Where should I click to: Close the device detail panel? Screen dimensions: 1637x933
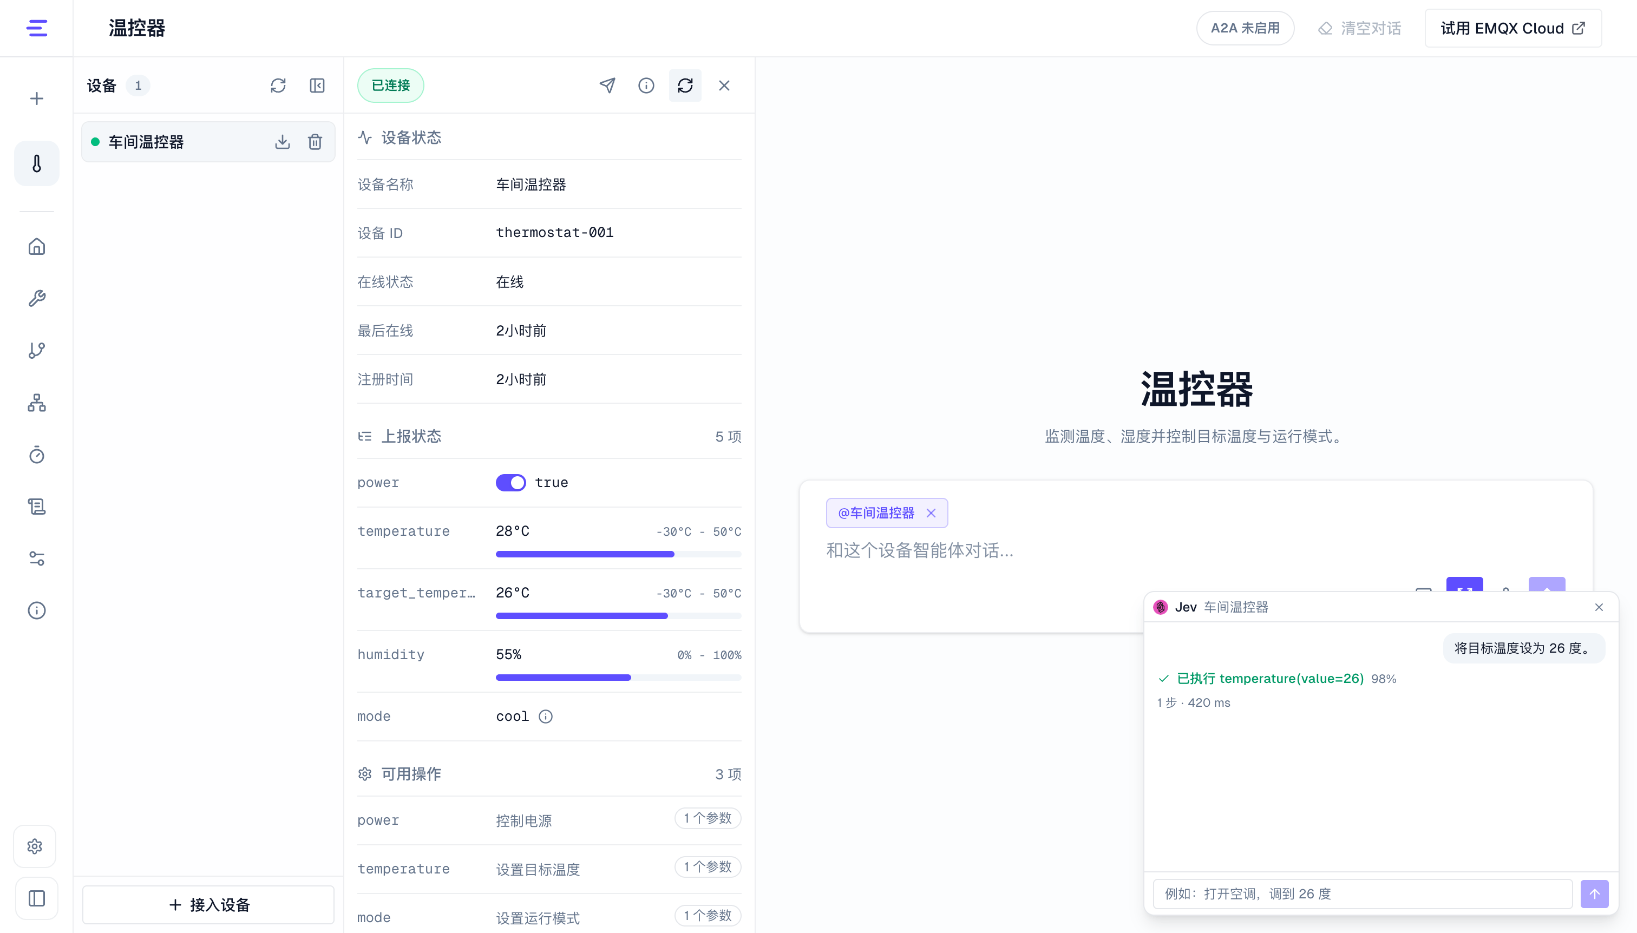724,85
